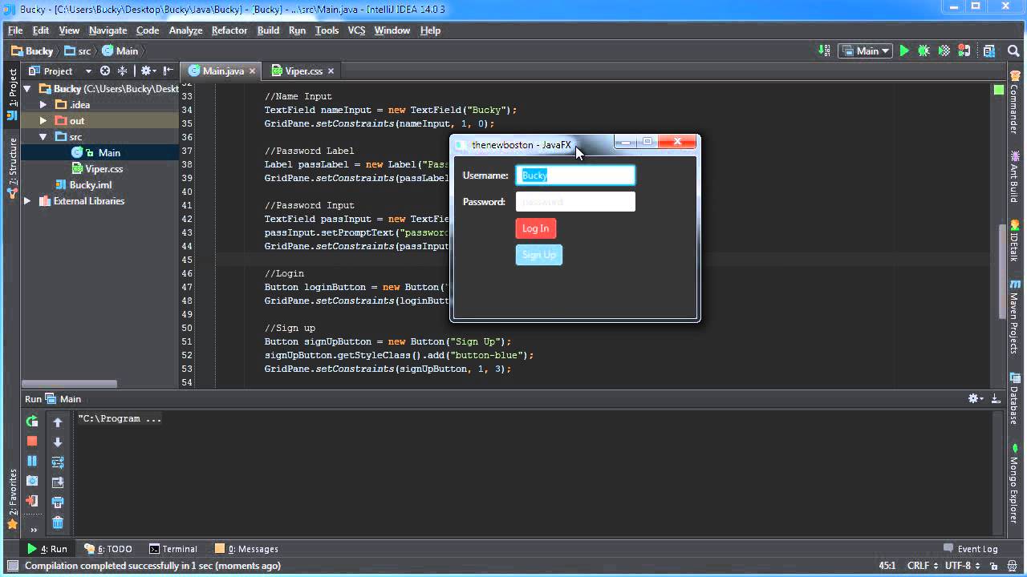Open Project panel gear settings
This screenshot has height=577, width=1027.
pyautogui.click(x=148, y=71)
